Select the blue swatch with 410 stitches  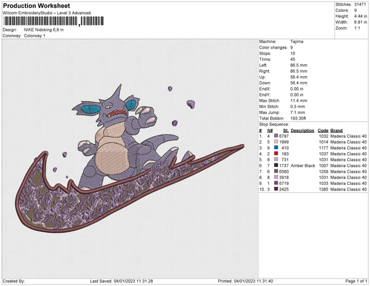276,148
